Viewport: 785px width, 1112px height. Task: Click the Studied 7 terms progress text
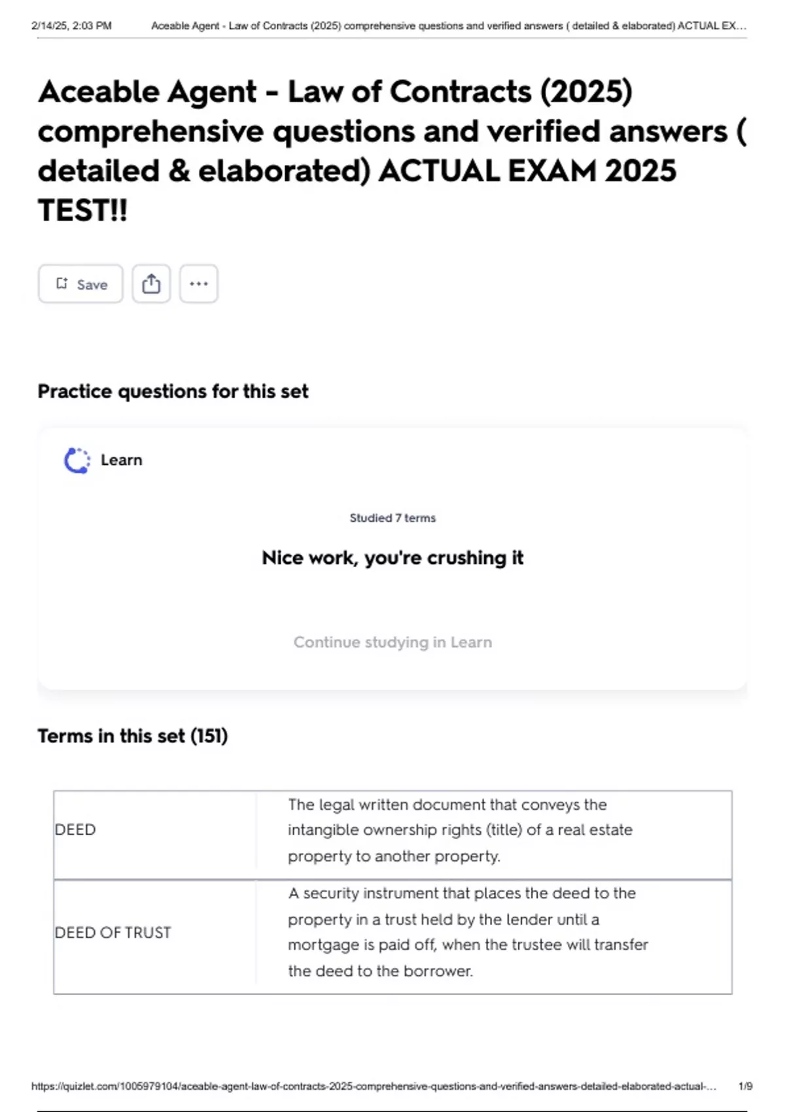(x=392, y=518)
